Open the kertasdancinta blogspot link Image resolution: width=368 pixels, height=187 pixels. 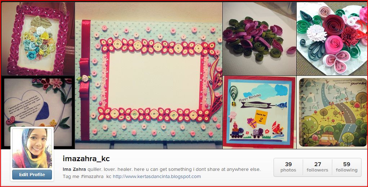[157, 177]
